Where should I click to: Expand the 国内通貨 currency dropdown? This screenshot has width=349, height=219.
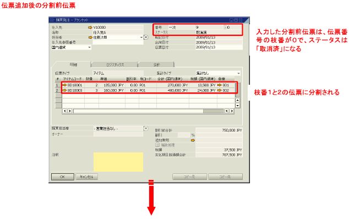[89, 47]
